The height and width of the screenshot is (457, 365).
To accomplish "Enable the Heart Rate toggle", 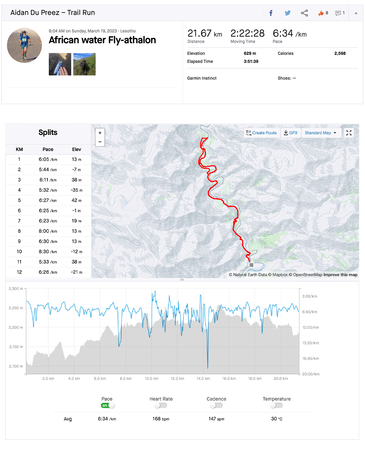I will coord(161,406).
